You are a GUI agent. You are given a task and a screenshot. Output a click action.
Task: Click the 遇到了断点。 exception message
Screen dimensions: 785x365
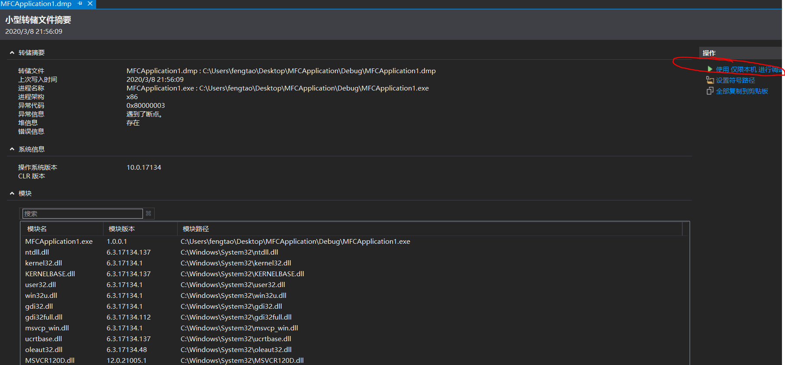[x=145, y=114]
